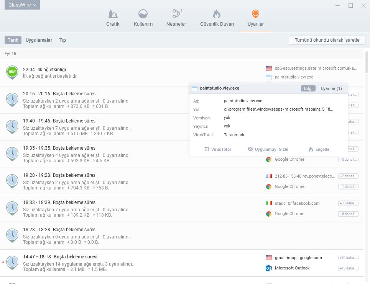Click the clock icon for 14:47 - 18:18 alert
The height and width of the screenshot is (284, 370).
pyautogui.click(x=12, y=263)
